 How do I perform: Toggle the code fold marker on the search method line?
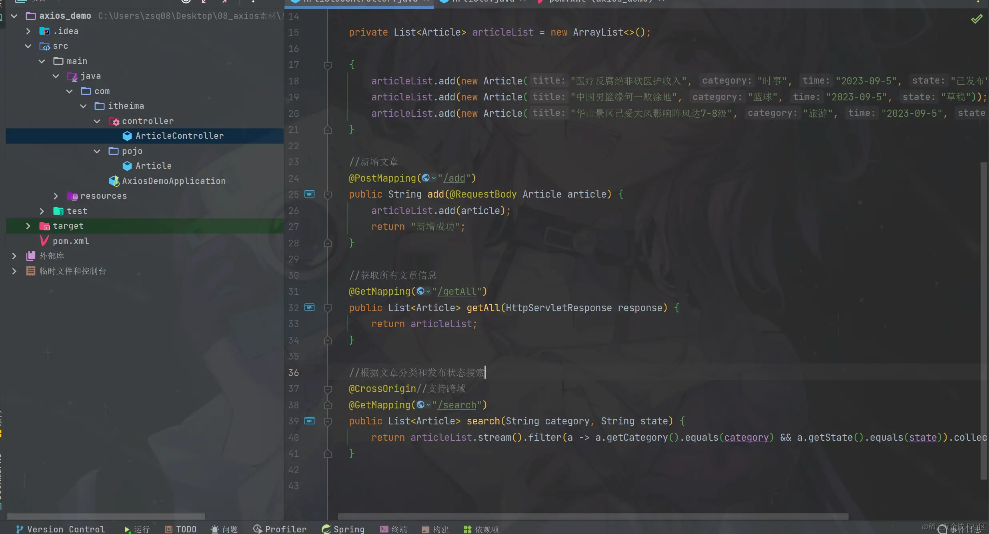pos(328,421)
